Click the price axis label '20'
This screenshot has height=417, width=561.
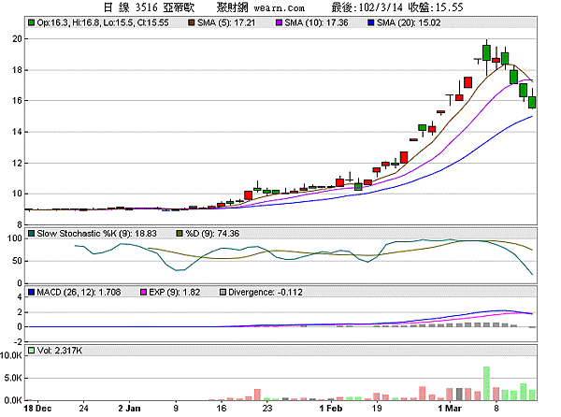17,38
